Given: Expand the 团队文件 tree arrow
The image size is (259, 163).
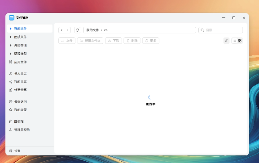Looking at the screenshot, I should 11,37.
